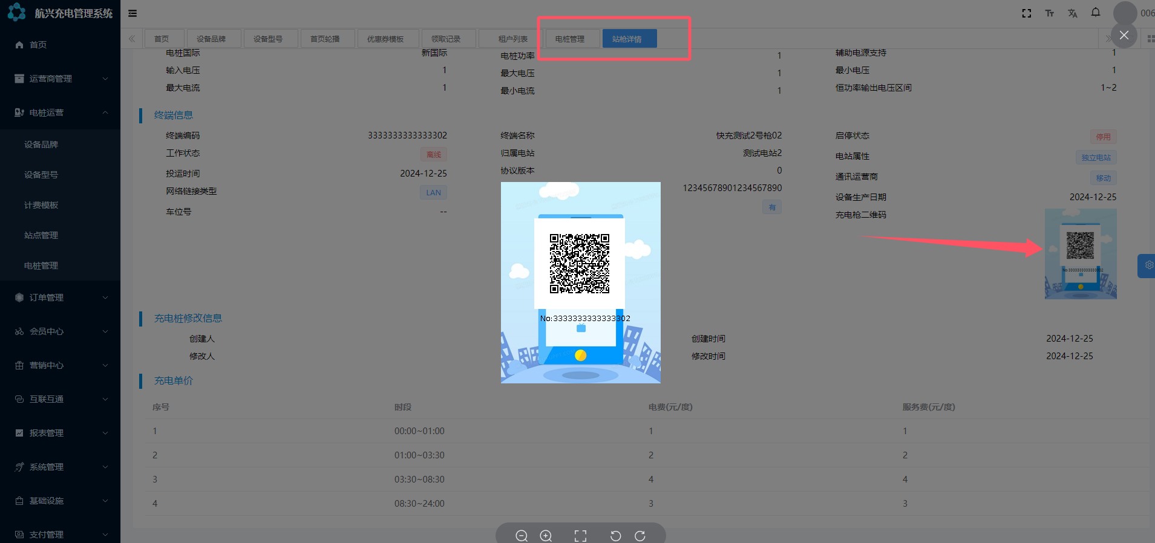
Task: Zoom out the QR code preview
Action: coord(522,536)
